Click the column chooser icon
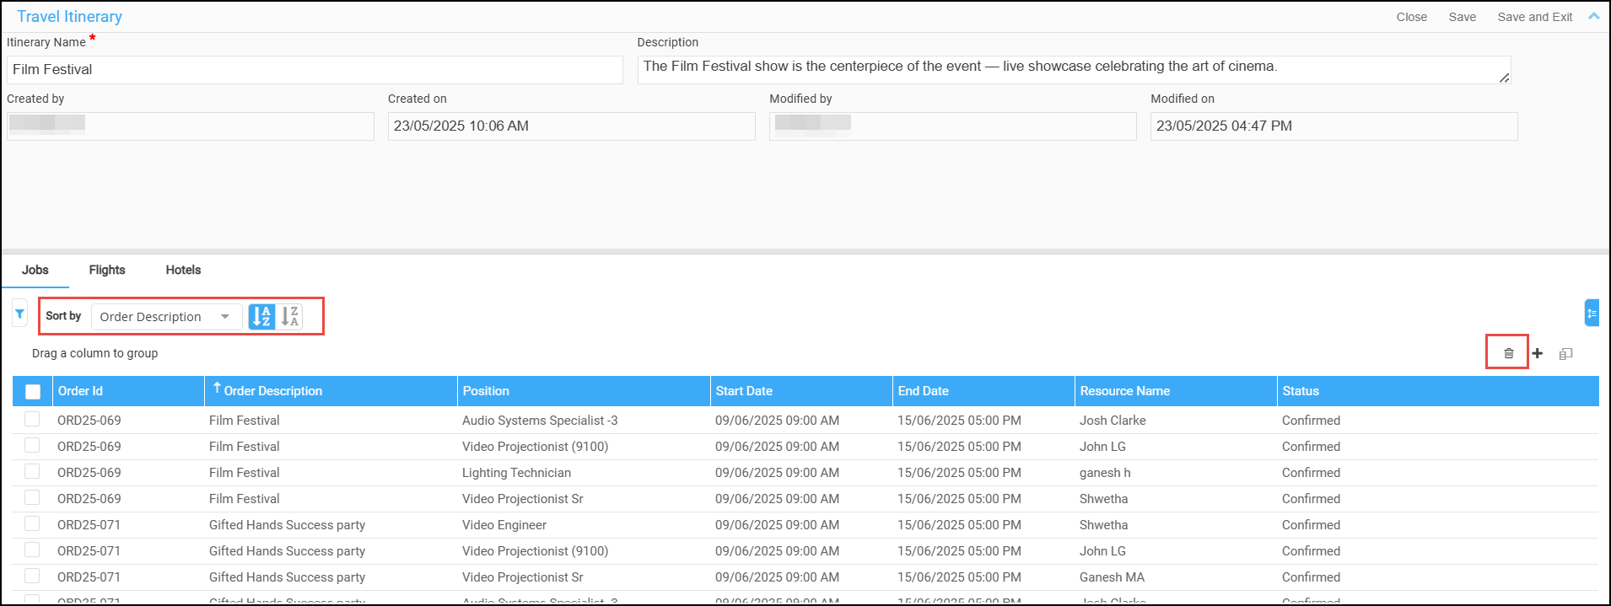This screenshot has width=1611, height=606. point(1565,354)
